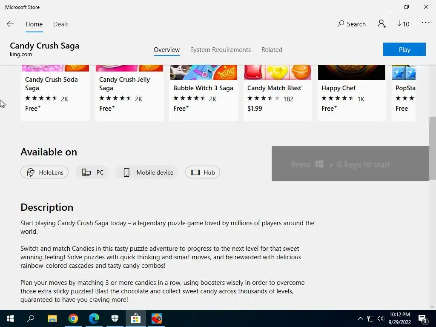Select the Mobile device chip
This screenshot has width=436, height=327.
coord(147,172)
